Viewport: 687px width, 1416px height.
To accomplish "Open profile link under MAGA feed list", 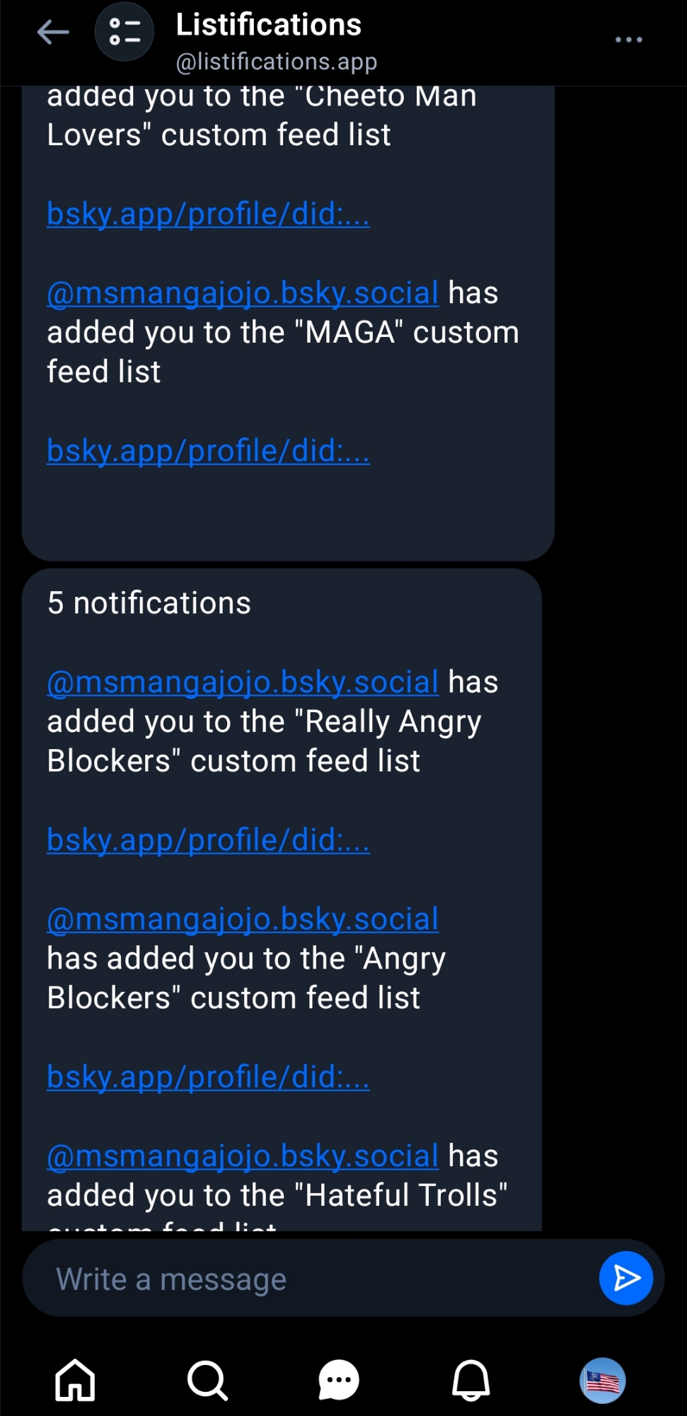I will tap(208, 451).
